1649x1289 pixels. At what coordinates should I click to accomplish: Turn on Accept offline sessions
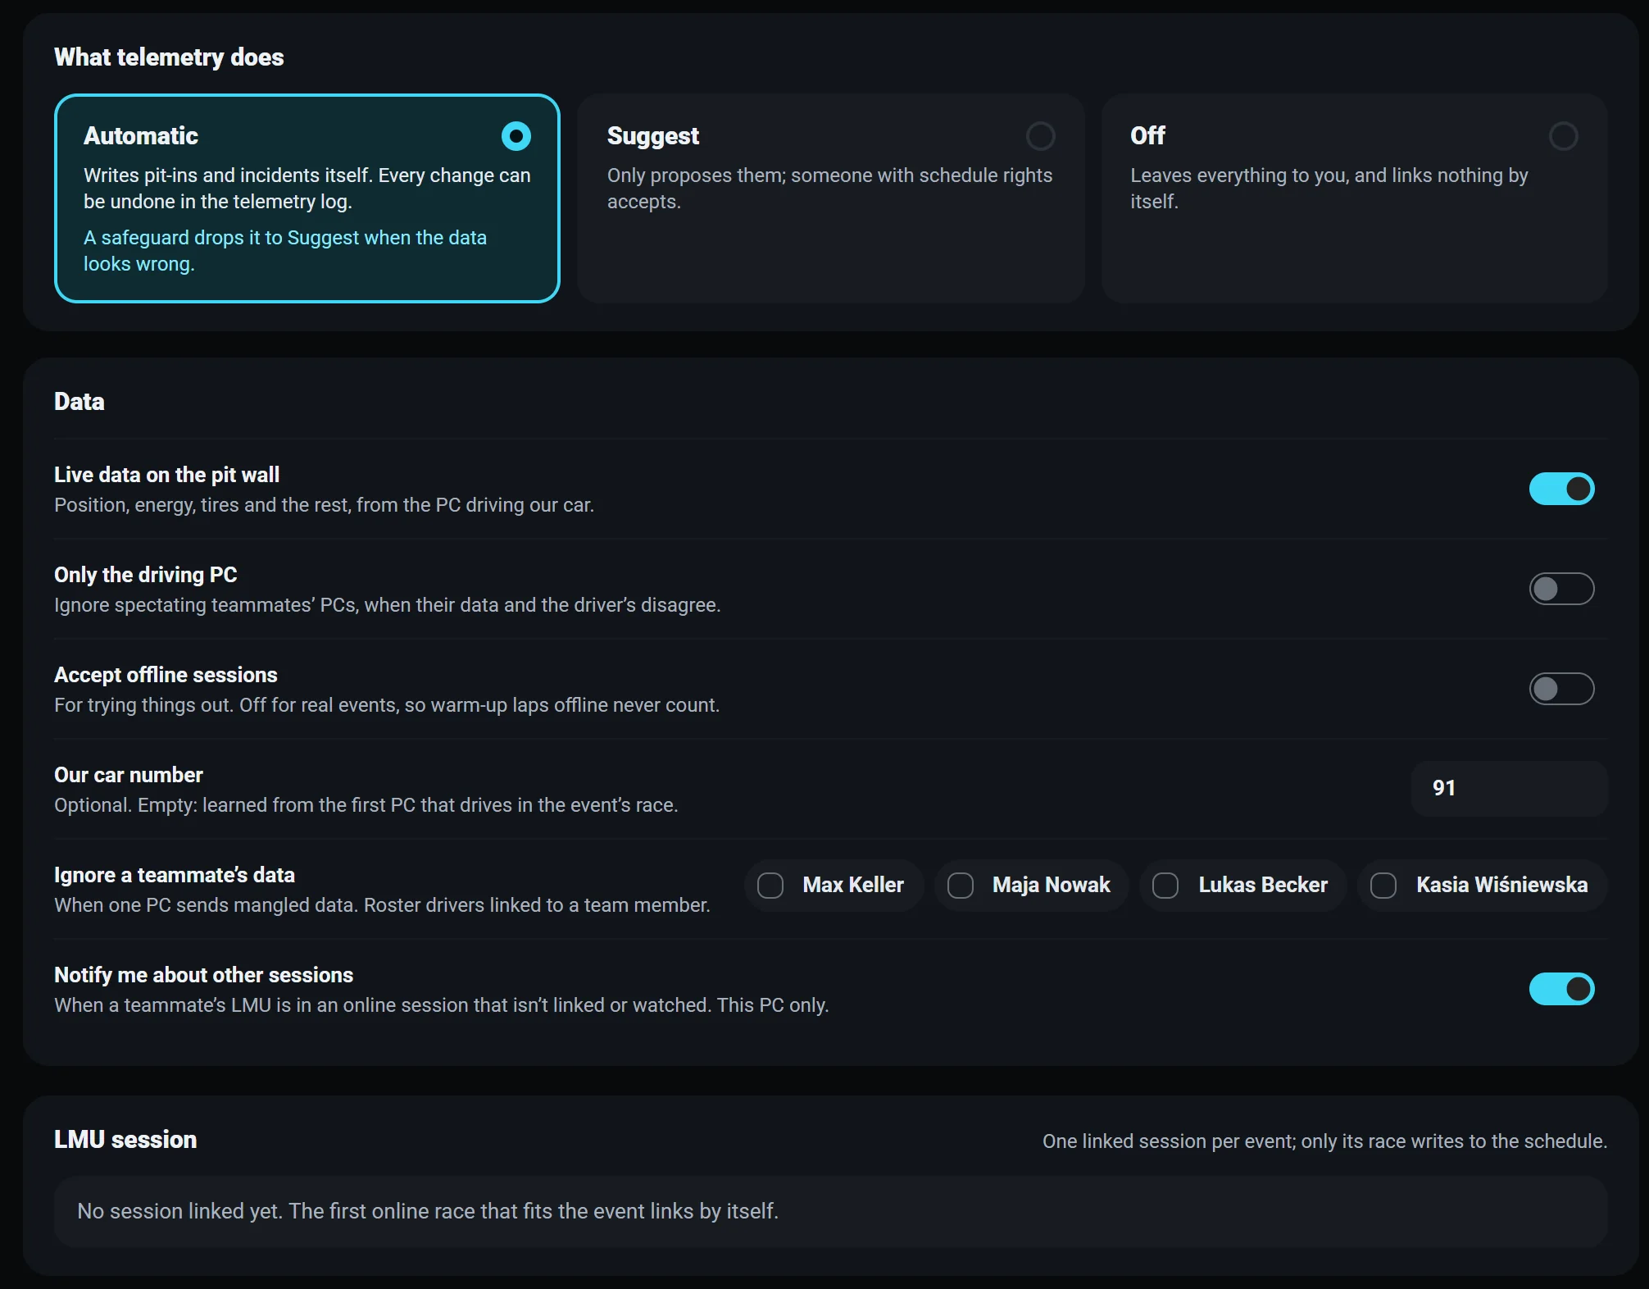coord(1561,689)
